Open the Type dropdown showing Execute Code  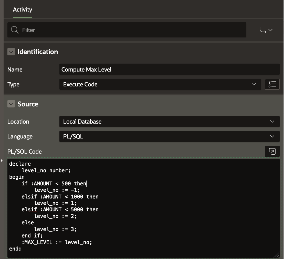(x=160, y=84)
